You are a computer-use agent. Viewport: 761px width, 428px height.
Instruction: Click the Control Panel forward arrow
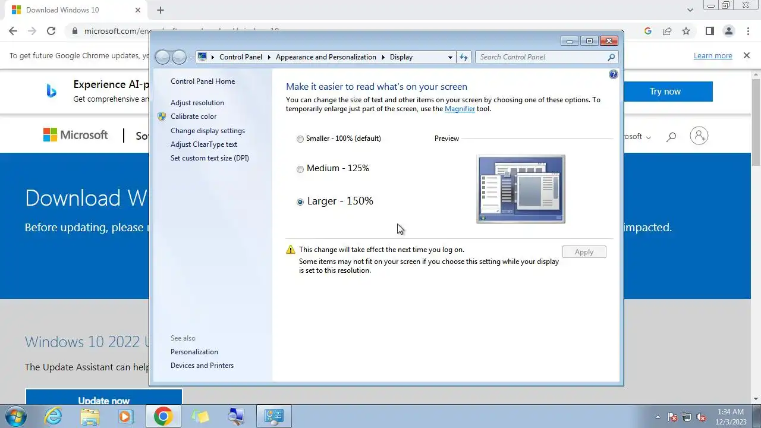179,57
